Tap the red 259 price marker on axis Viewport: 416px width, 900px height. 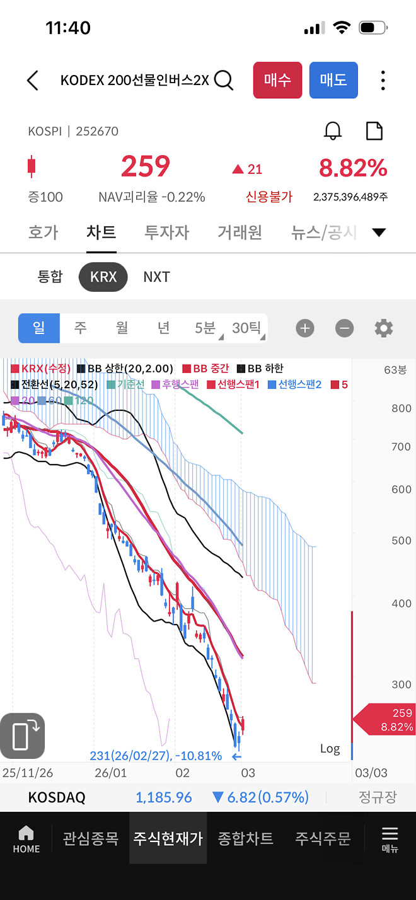click(x=383, y=720)
